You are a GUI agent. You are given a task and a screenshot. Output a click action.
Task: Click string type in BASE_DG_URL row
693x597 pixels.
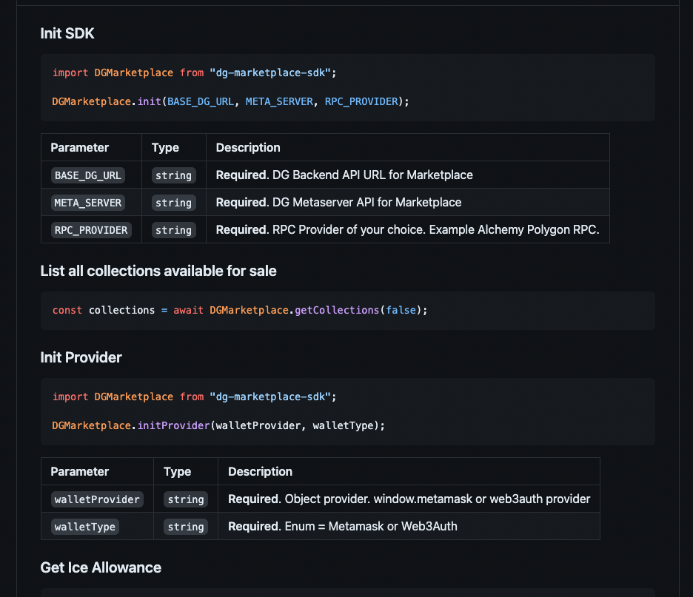[x=174, y=175]
